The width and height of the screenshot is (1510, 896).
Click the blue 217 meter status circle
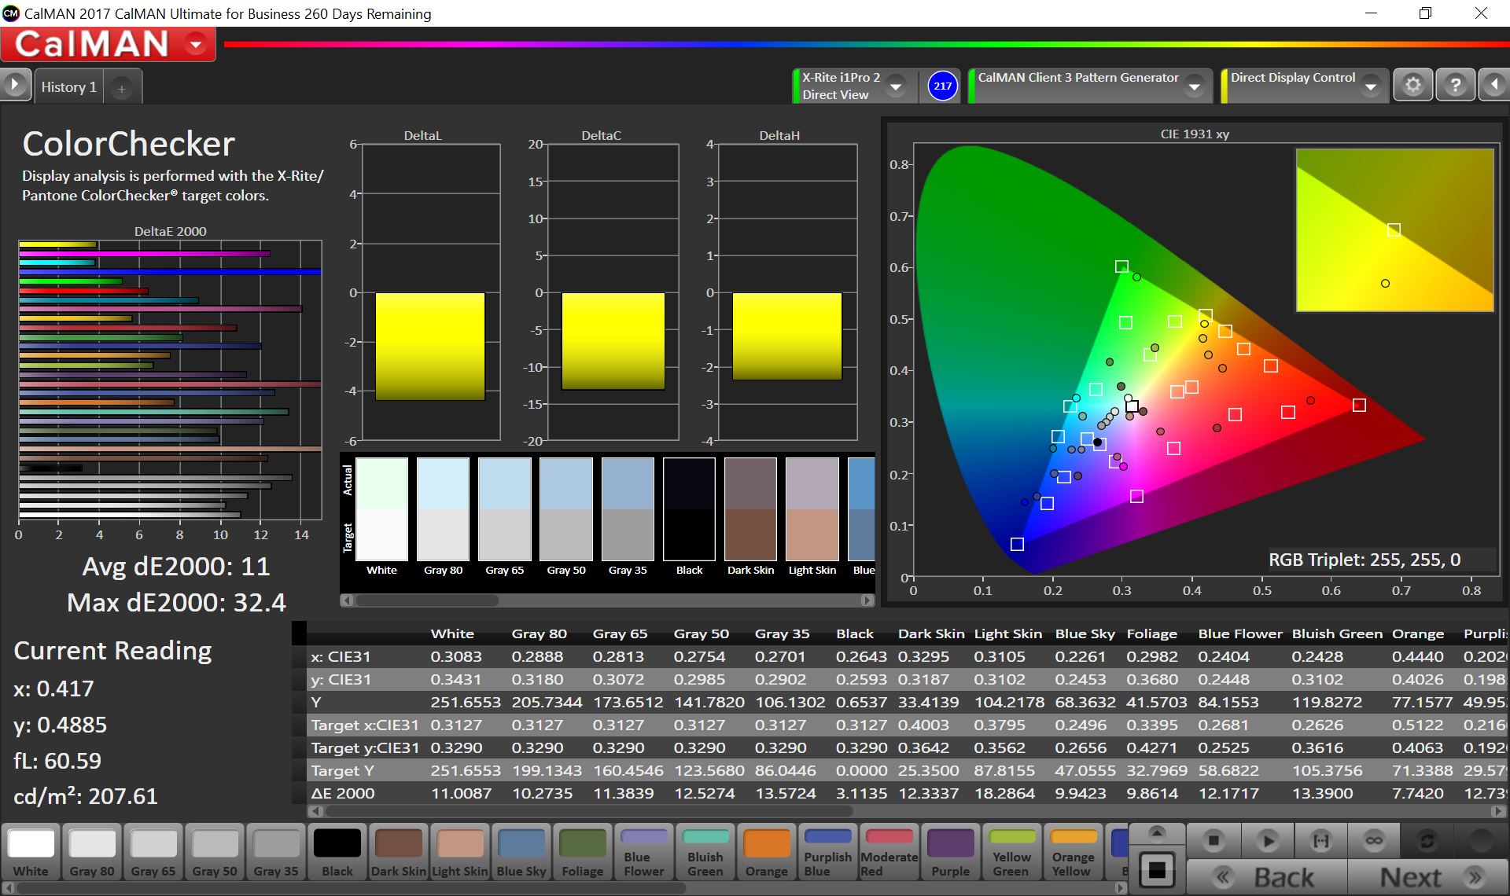[x=942, y=86]
